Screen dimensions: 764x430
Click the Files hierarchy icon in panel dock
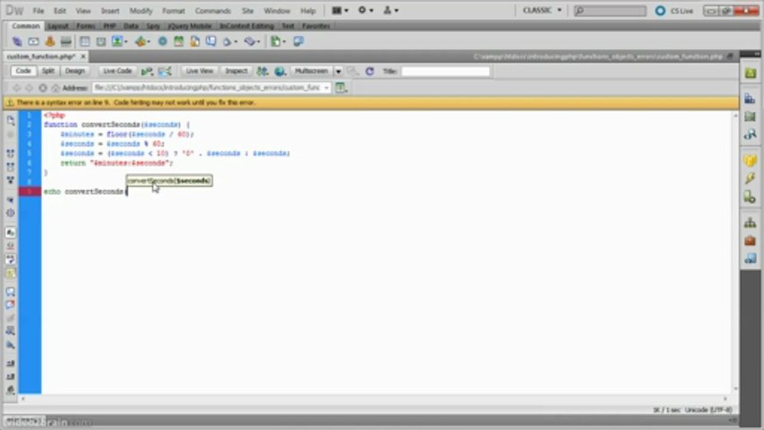tap(750, 223)
